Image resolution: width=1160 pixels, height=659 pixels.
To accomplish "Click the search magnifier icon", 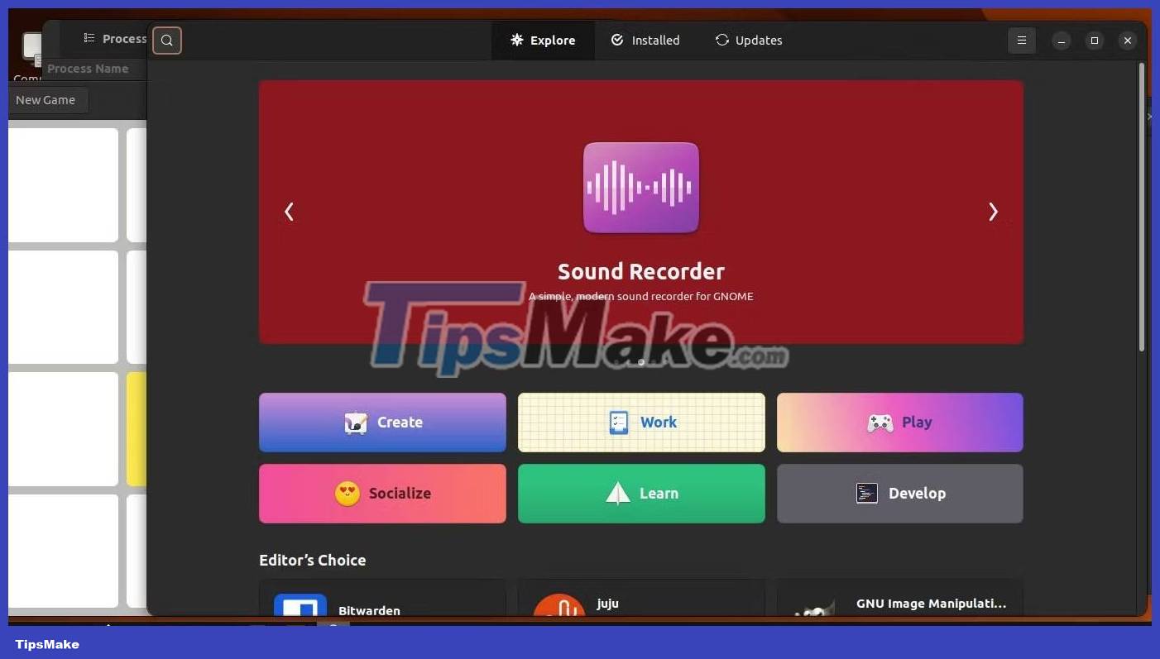I will click(167, 41).
